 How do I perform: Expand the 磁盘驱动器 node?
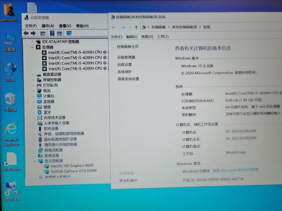point(33,75)
